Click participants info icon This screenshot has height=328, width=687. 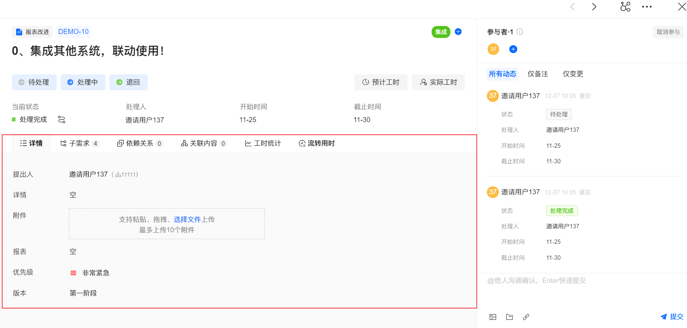[x=520, y=32]
